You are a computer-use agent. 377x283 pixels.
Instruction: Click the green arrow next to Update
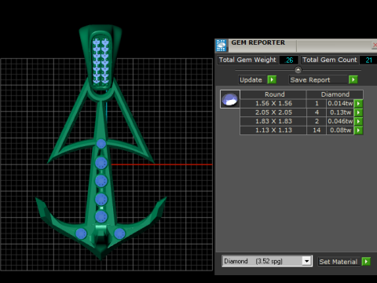[272, 79]
